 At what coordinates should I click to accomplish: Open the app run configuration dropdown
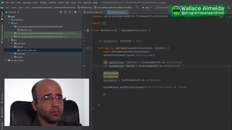click(146, 7)
